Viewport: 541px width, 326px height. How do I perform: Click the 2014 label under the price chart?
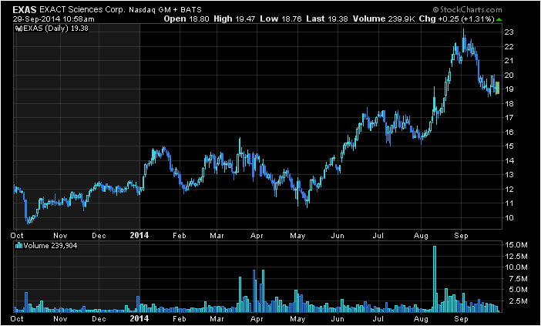point(139,235)
